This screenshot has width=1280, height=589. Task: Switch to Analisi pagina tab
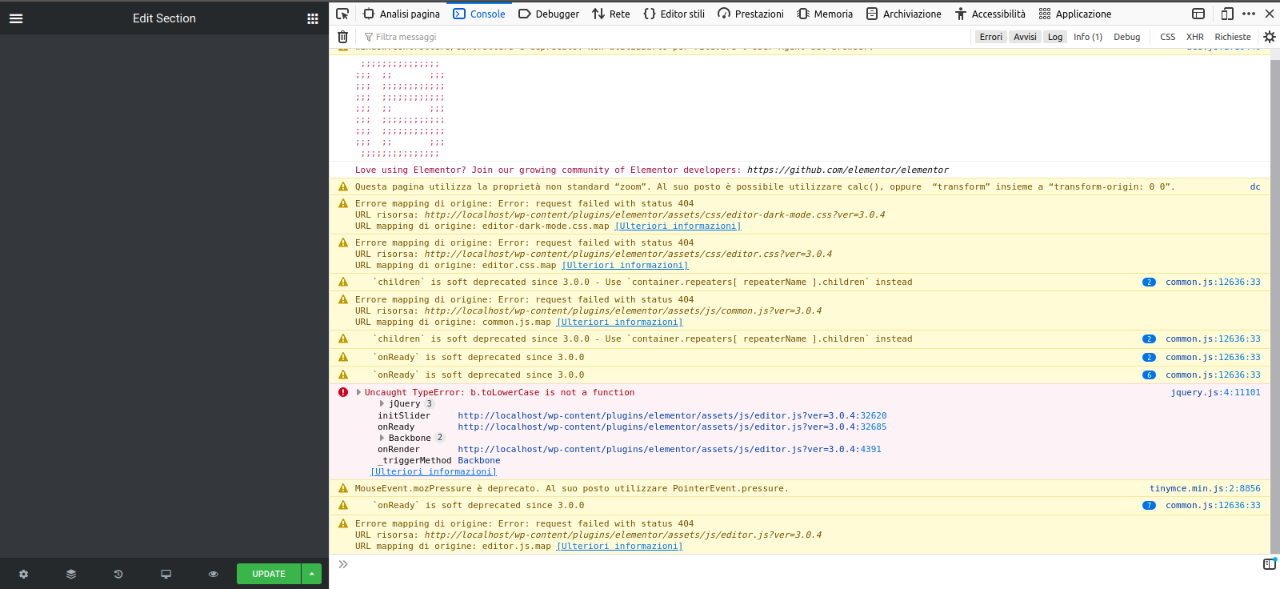[x=402, y=14]
